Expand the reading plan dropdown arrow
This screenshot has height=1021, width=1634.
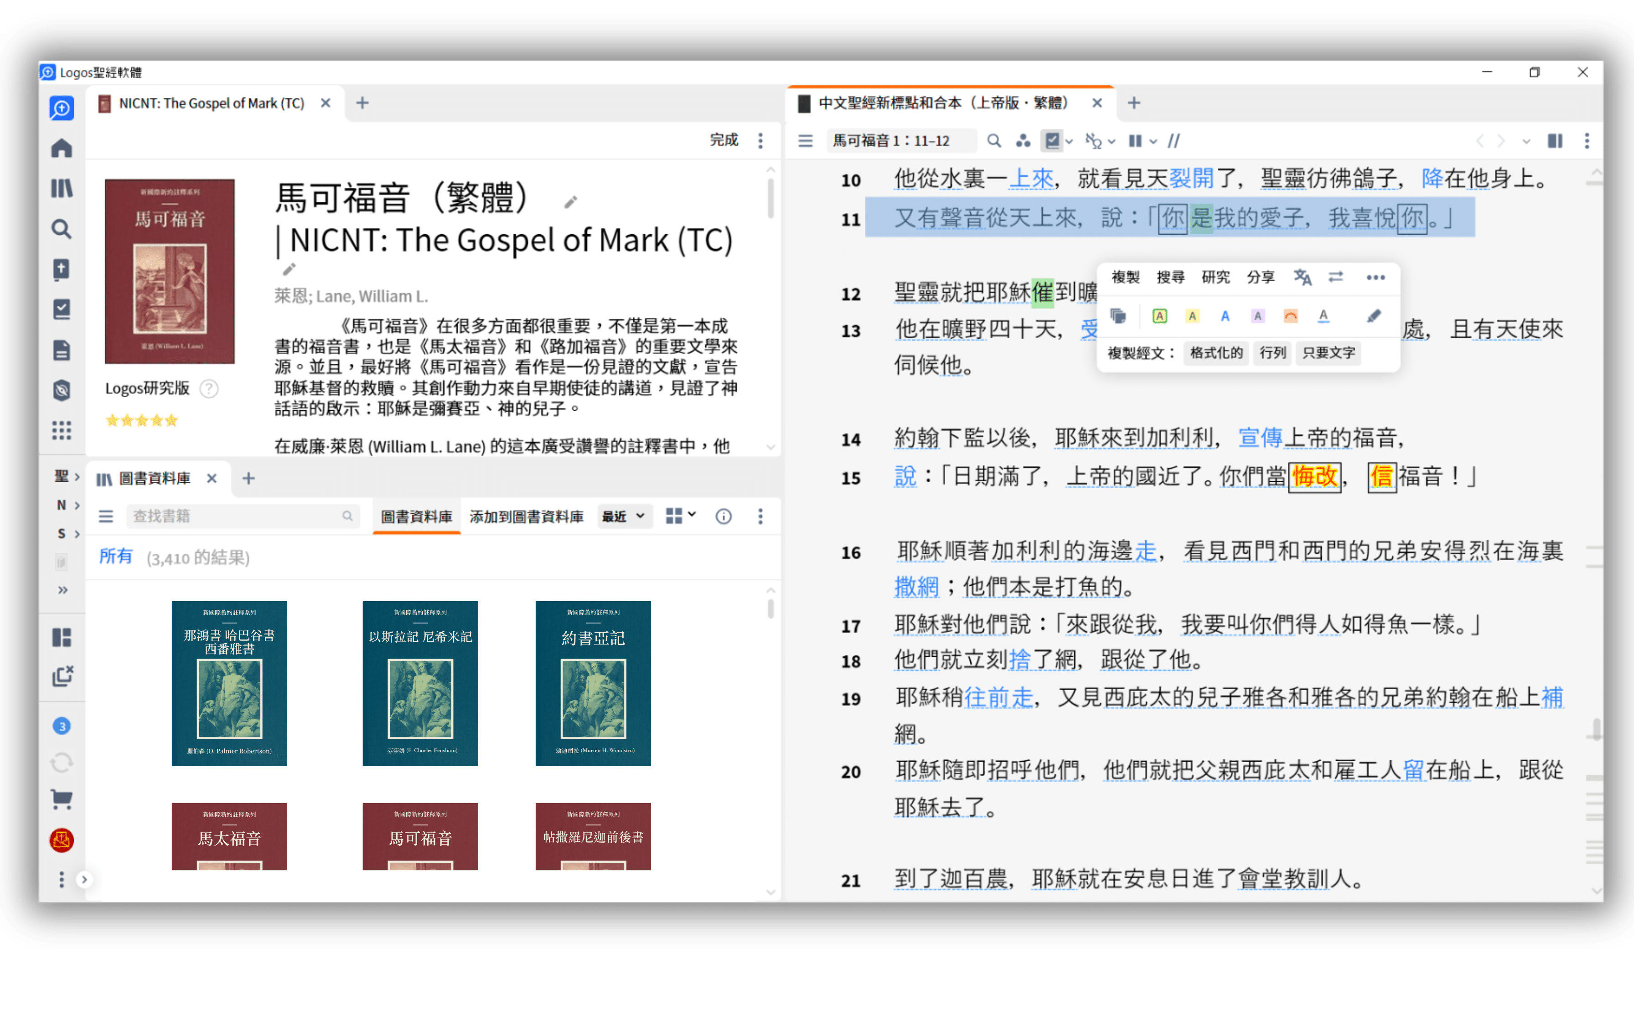tap(1069, 141)
